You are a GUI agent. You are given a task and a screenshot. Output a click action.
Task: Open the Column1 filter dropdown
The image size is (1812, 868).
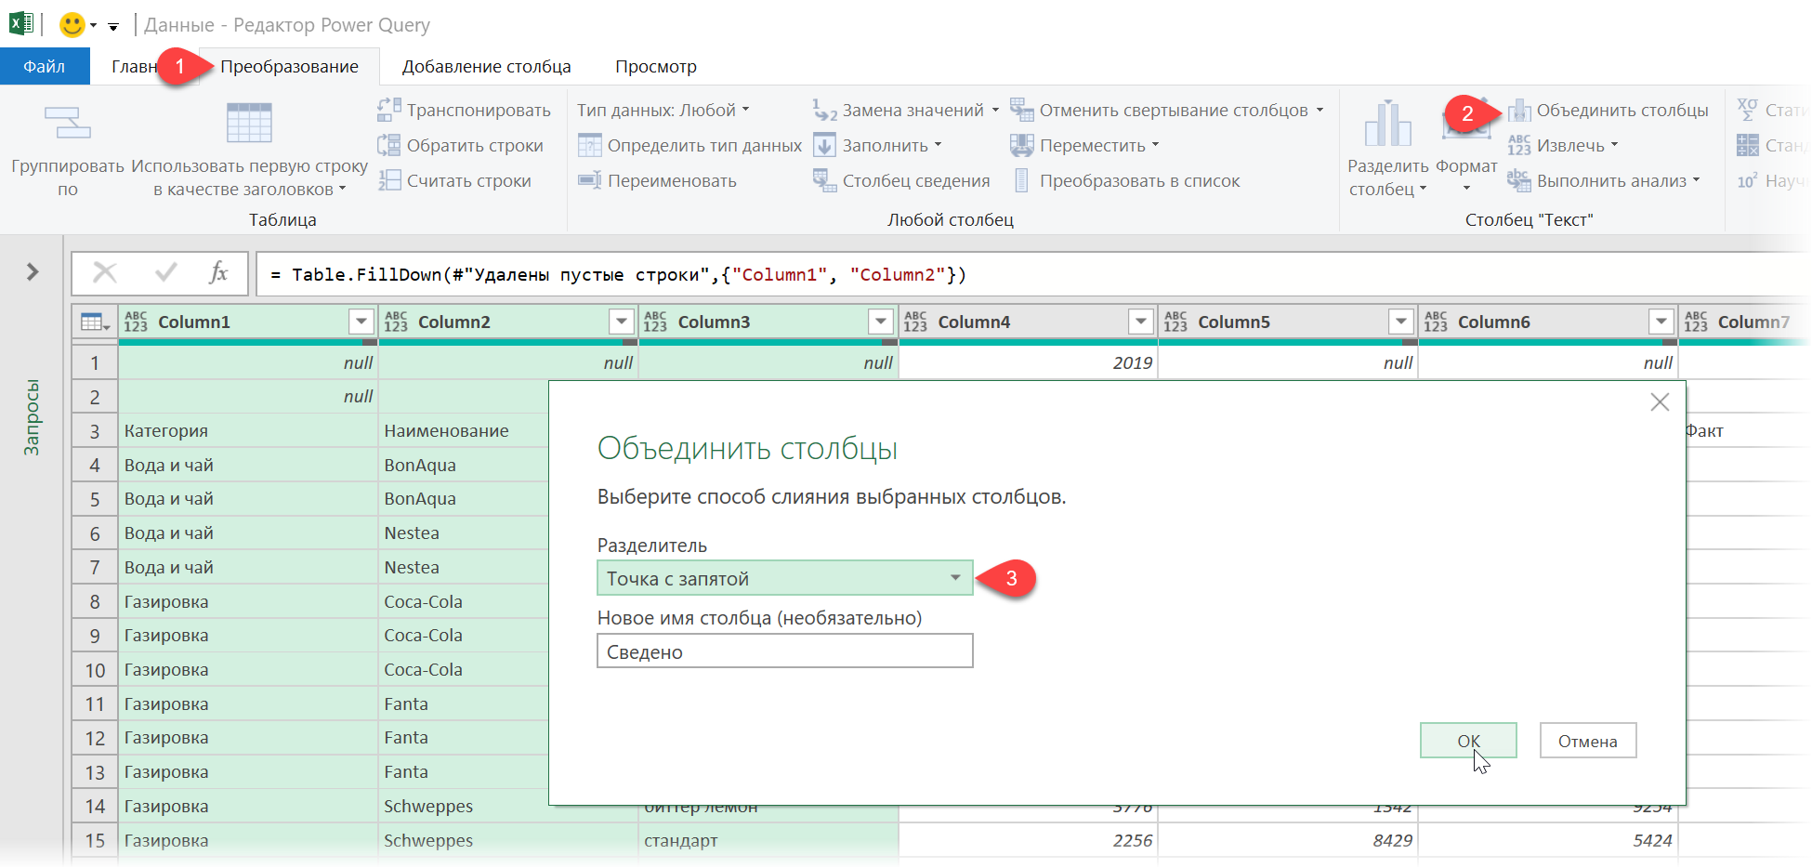pyautogui.click(x=361, y=322)
